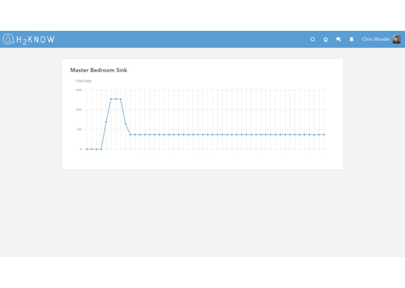
Task: Select the first data point at zero
Action: (87, 149)
